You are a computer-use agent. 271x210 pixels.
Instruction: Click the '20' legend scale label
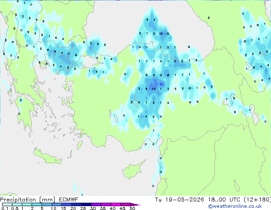click(73, 208)
